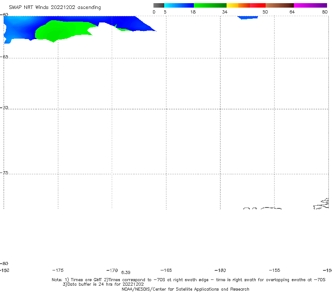332x292 pixels.
Task: Click the green wind region on map
Action: click(61, 31)
